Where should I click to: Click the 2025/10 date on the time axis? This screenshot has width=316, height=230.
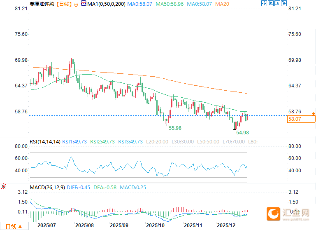click(155, 225)
